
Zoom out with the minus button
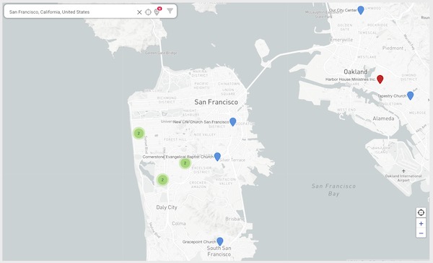click(x=421, y=233)
